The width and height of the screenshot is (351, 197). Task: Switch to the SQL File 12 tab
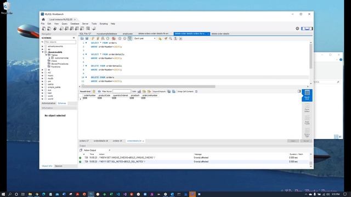pyautogui.click(x=86, y=34)
